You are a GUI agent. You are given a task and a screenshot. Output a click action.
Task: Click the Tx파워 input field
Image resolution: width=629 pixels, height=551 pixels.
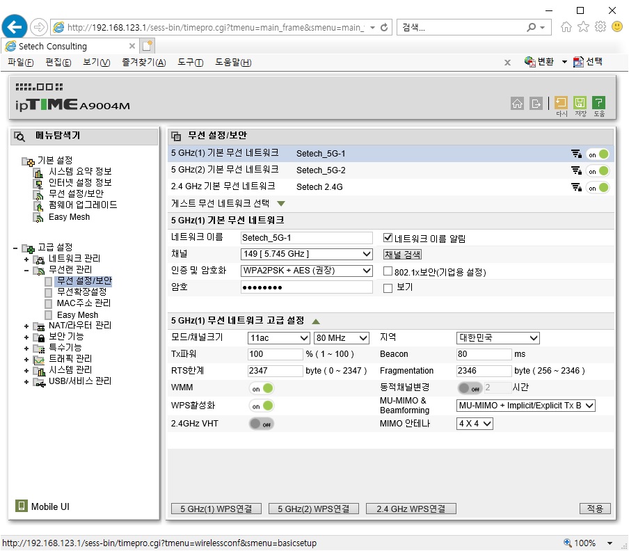276,354
